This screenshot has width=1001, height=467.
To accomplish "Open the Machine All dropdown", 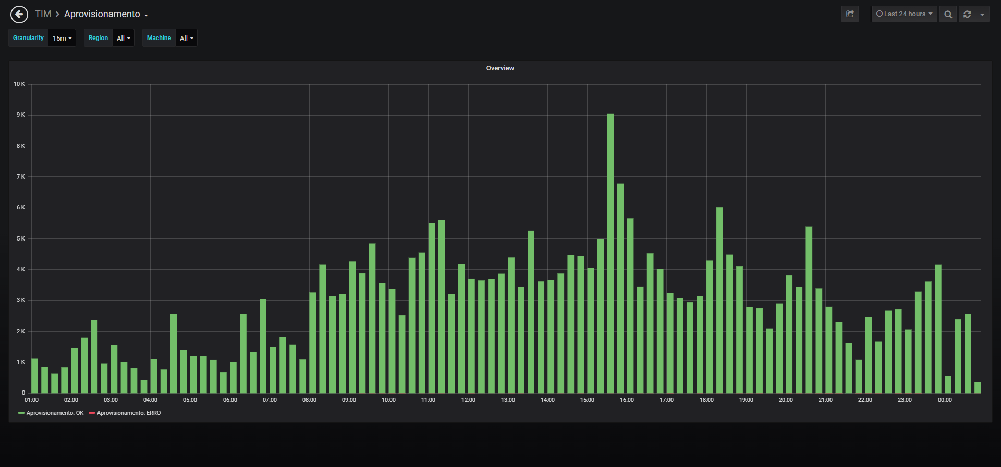I will point(187,38).
